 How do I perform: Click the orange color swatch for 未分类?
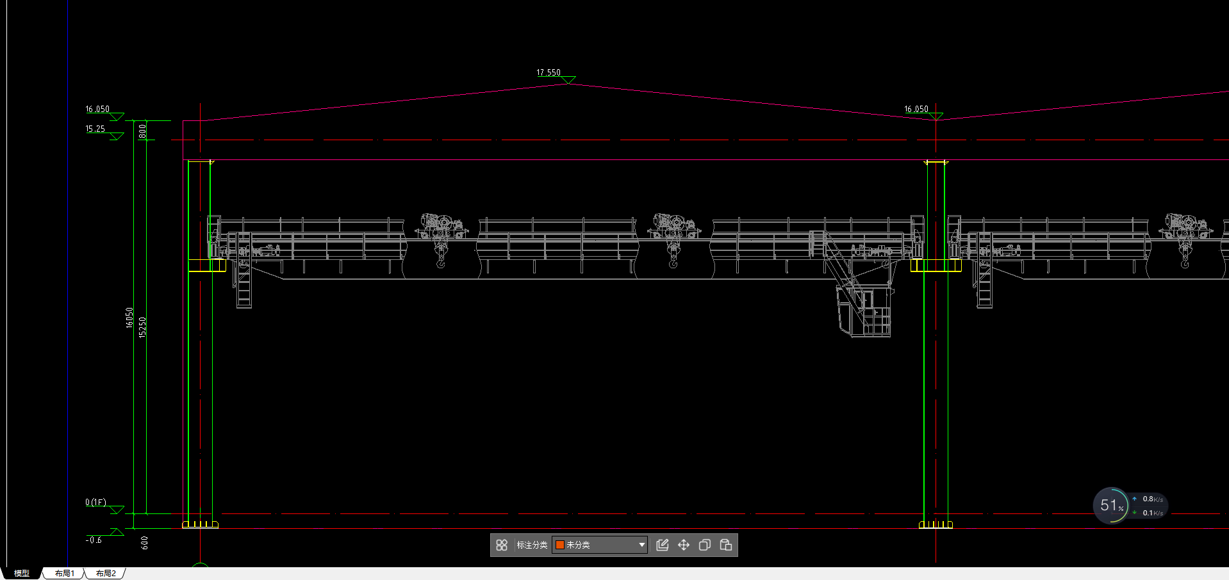(559, 545)
